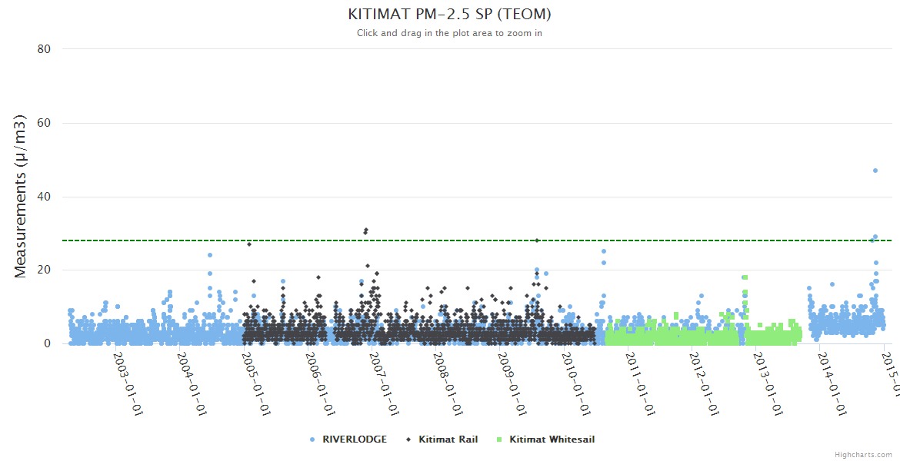Toggle the RIVERLODGE series legend label

pos(354,439)
